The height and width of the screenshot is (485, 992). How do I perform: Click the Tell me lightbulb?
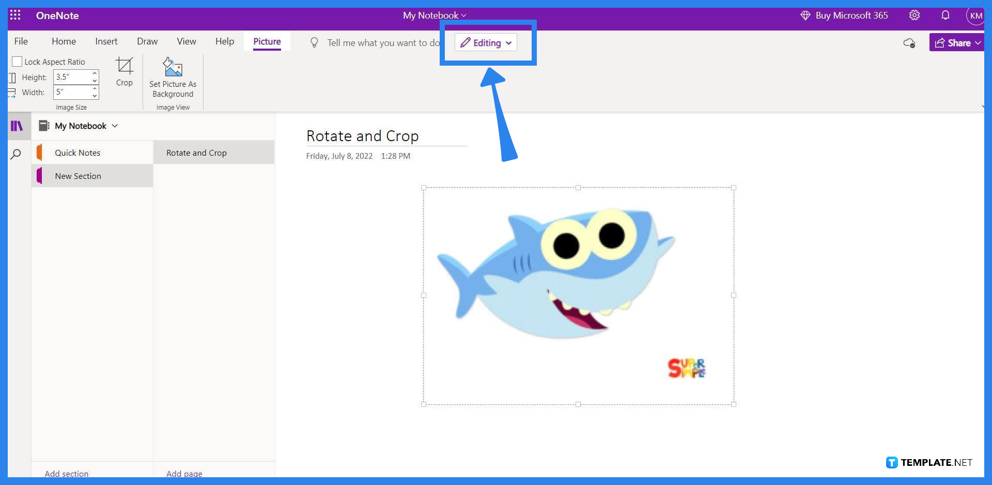314,42
